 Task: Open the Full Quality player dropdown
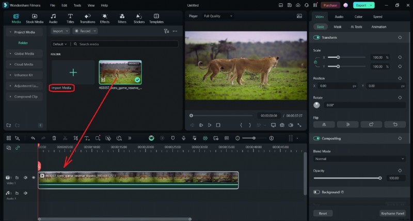click(x=218, y=16)
